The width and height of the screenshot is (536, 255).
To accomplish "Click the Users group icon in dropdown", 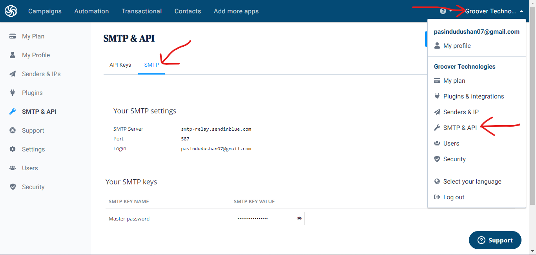I will coord(437,143).
